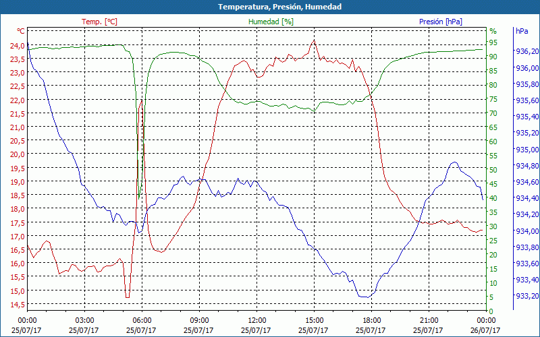
Task: Select the '933,20' pressure axis value
Action: [x=527, y=296]
